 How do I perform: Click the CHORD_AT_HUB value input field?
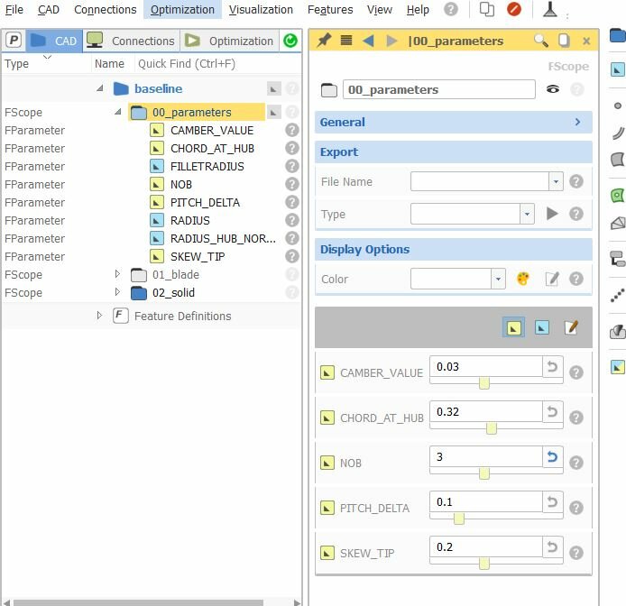(484, 411)
